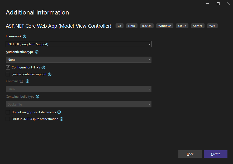The image size is (233, 164).
Task: Click the info icon next to Framework
Action: tap(25, 36)
